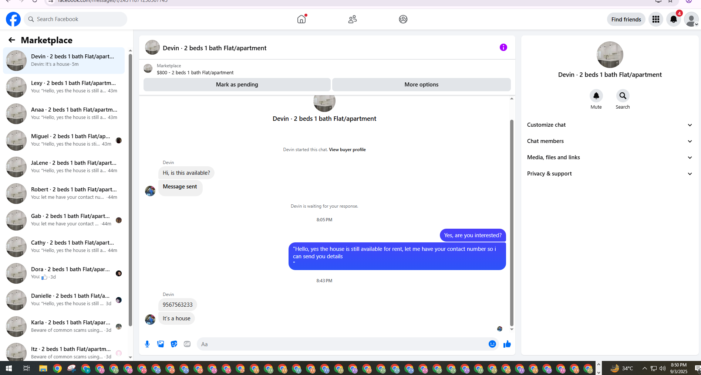Click the 'Yes, are you interested?' message
The width and height of the screenshot is (701, 375).
tap(473, 235)
